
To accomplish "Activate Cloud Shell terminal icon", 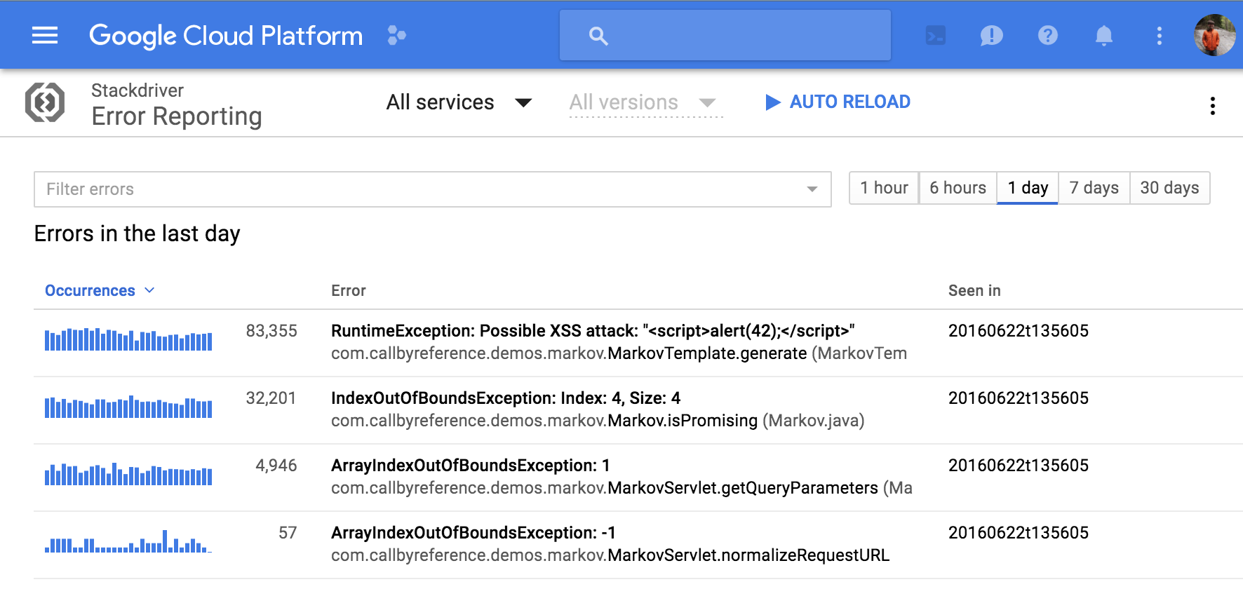I will point(936,35).
